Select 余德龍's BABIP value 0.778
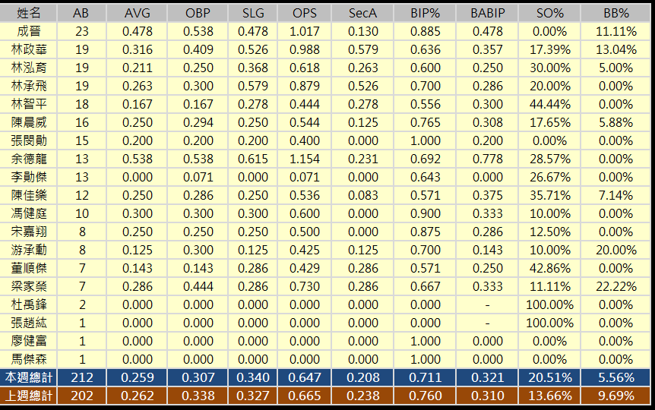 coord(488,159)
